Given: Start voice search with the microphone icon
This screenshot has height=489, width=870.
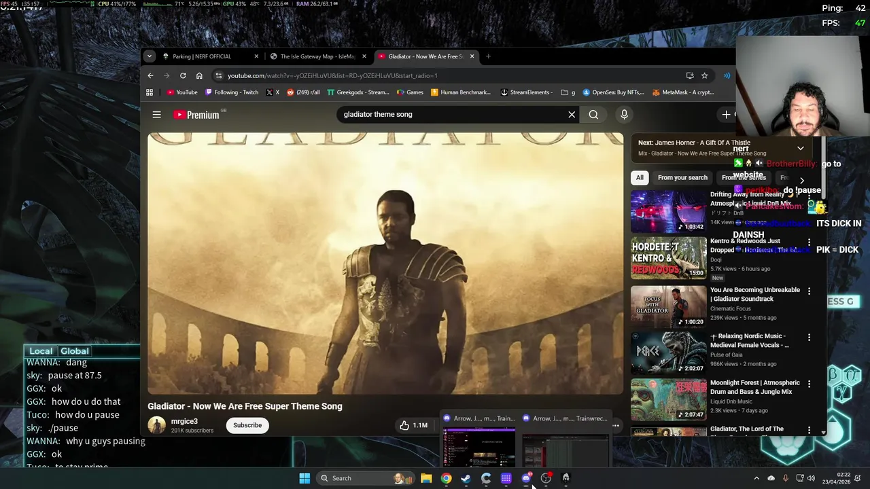Looking at the screenshot, I should 624,115.
